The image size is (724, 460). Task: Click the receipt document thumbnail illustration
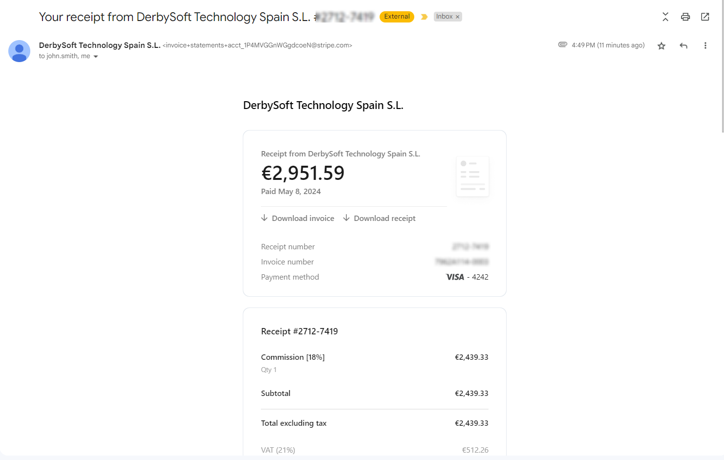(472, 176)
